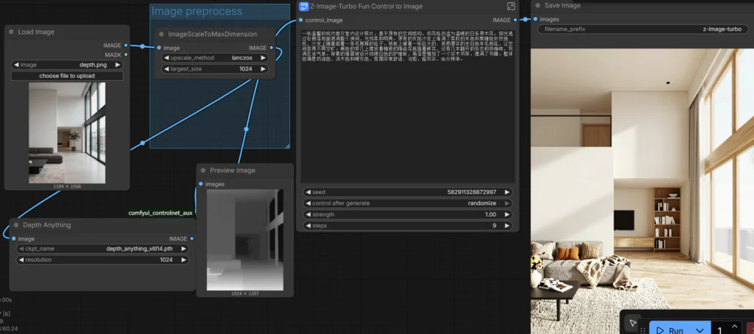
Task: Collapse the Load Image node via its dot
Action: click(14, 32)
